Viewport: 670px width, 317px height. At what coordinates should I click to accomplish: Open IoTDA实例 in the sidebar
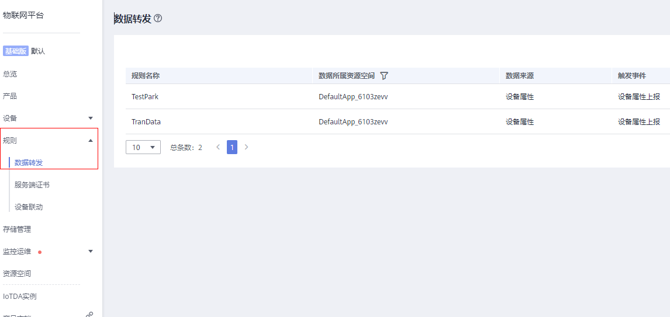pos(20,296)
